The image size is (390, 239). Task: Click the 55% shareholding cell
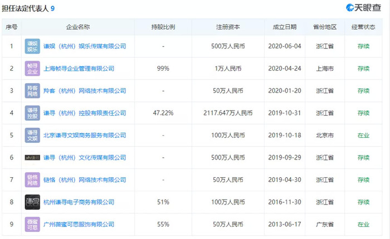tap(163, 225)
